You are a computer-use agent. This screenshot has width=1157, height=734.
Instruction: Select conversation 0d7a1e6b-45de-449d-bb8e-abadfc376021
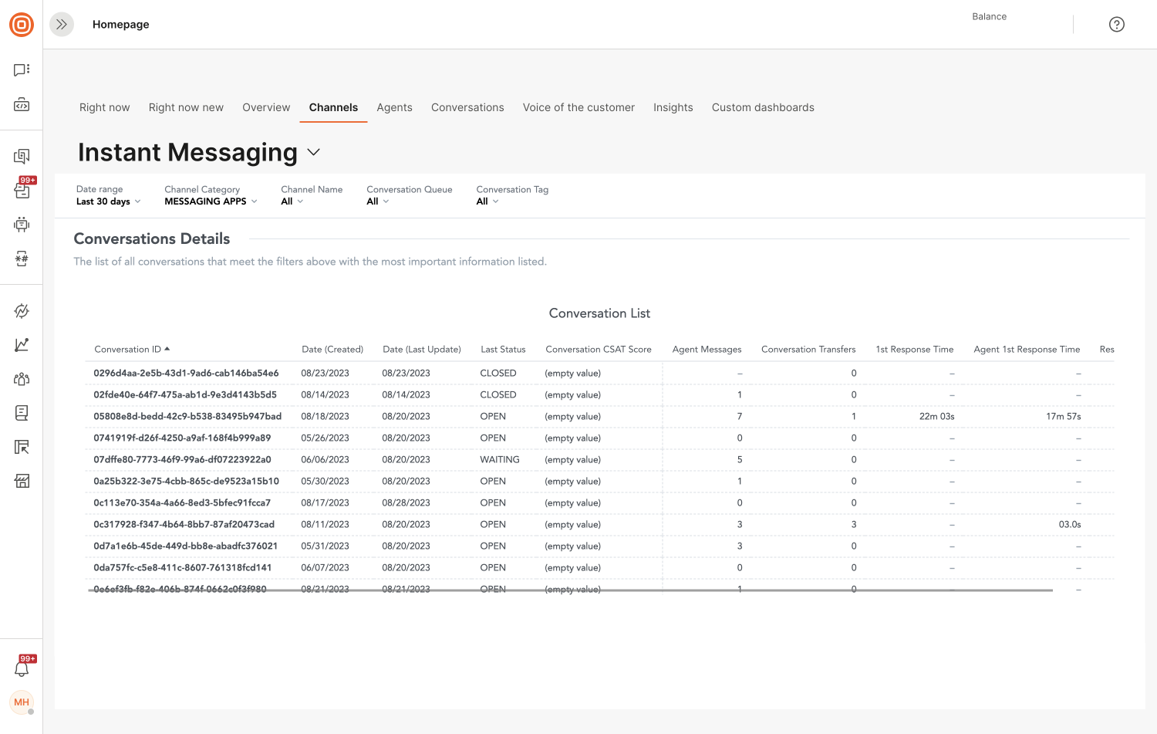(x=185, y=546)
